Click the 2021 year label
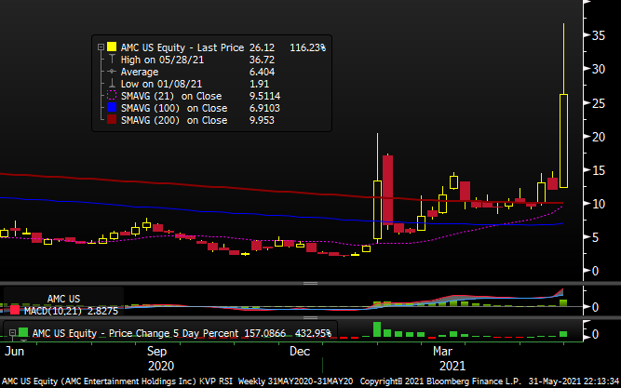 [452, 366]
